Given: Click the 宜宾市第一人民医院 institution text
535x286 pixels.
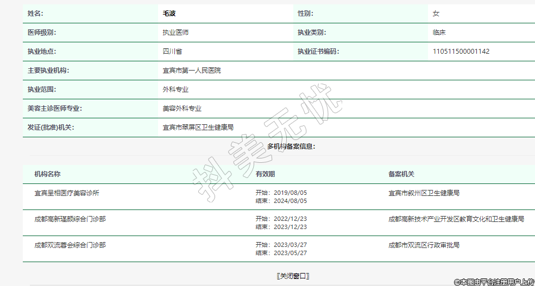Looking at the screenshot, I should (192, 71).
